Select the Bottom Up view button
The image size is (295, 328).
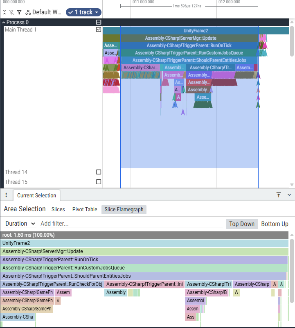(x=275, y=224)
